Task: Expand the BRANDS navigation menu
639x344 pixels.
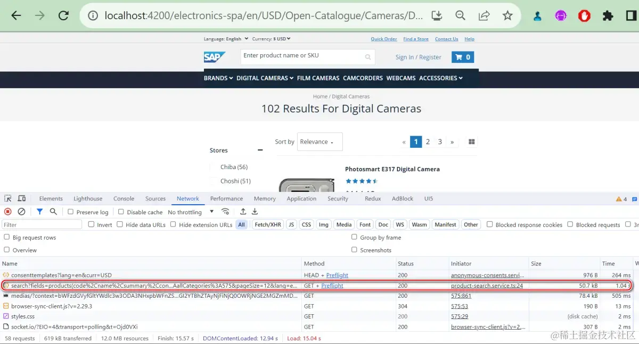Action: [x=218, y=78]
